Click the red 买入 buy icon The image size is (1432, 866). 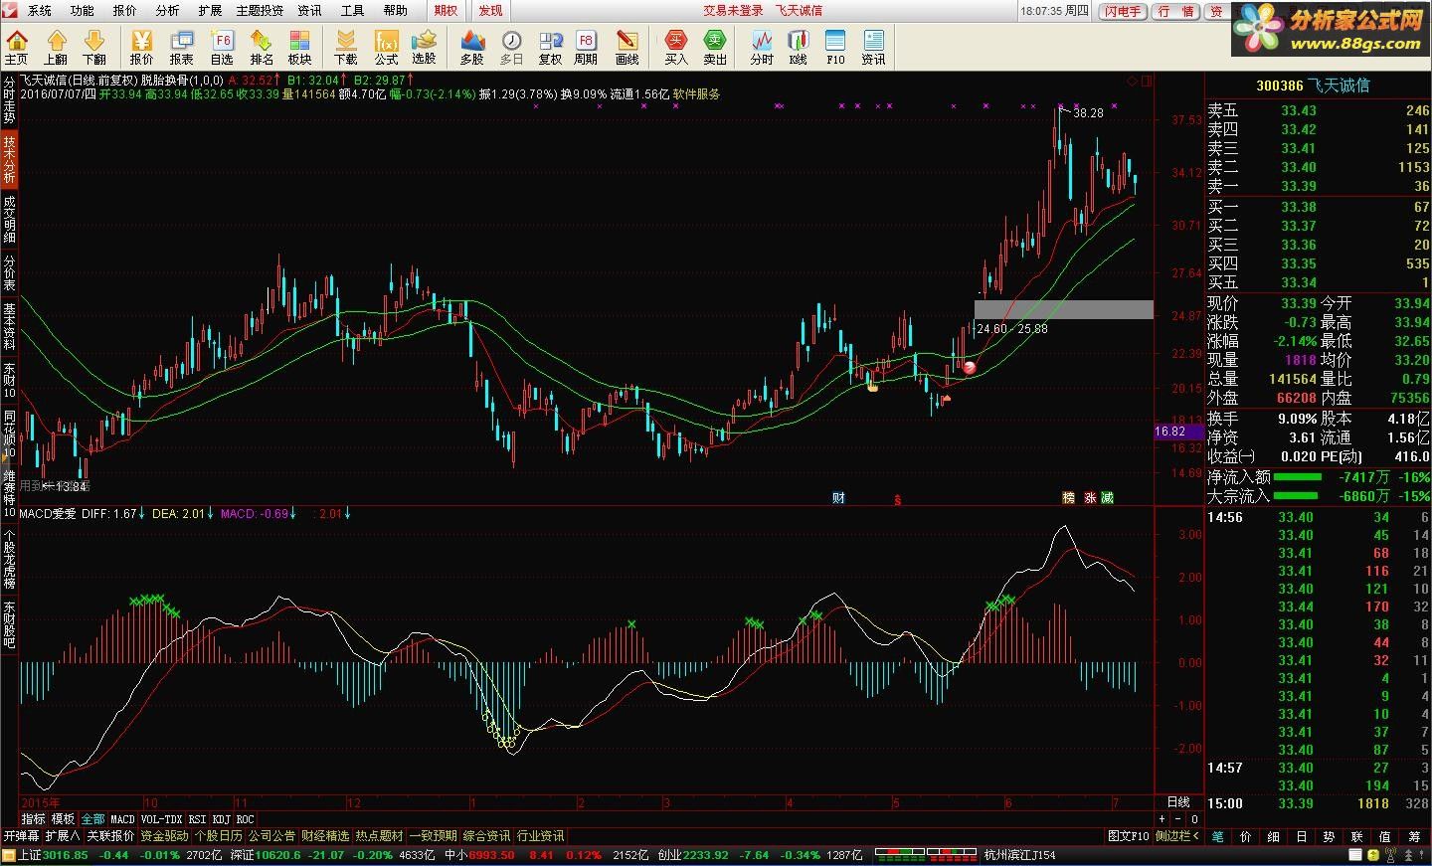click(x=676, y=47)
